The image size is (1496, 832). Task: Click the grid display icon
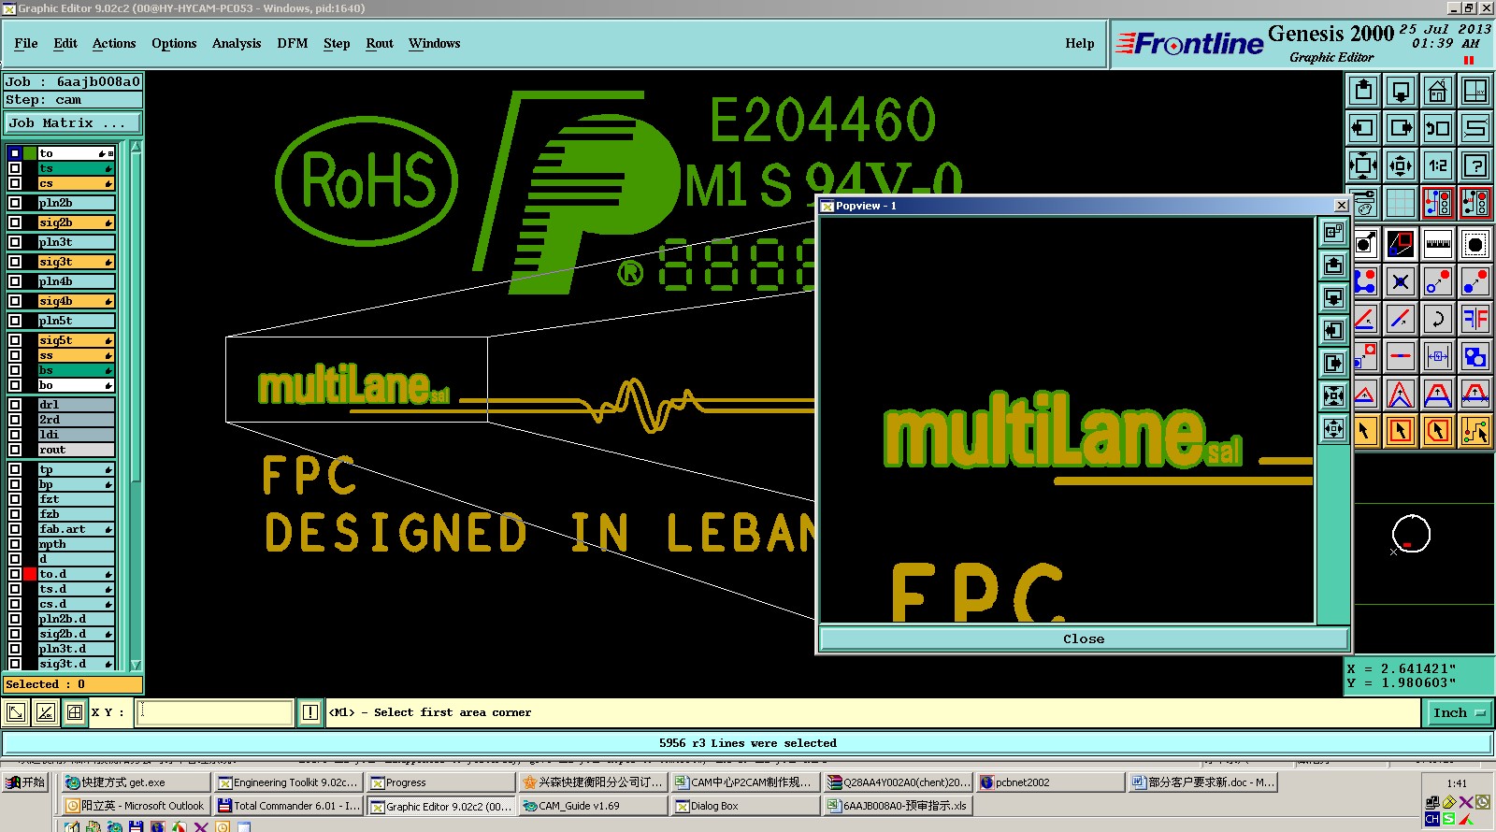tap(1401, 202)
